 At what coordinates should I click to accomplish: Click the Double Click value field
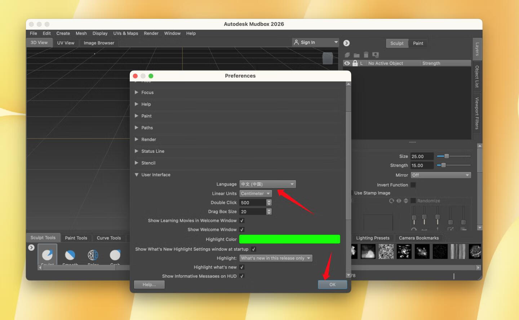click(x=253, y=203)
